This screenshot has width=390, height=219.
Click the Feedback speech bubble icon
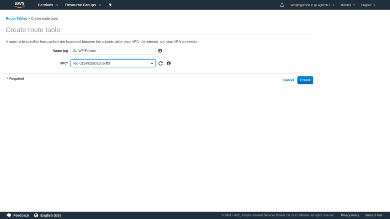pos(9,215)
